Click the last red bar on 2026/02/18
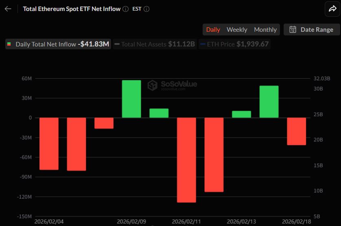The image size is (341, 226). pyautogui.click(x=296, y=131)
